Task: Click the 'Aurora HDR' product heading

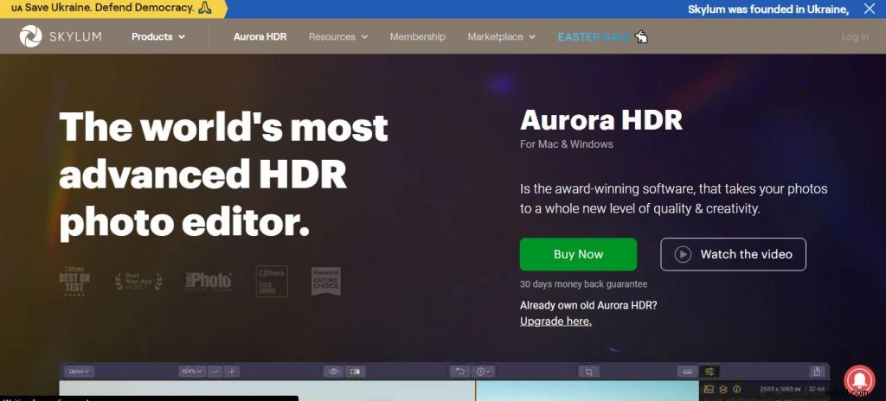Action: click(601, 120)
